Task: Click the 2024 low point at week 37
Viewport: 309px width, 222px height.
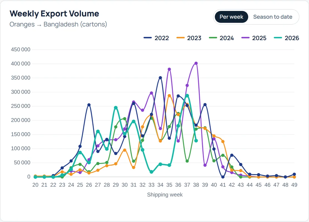Action: tap(187, 161)
